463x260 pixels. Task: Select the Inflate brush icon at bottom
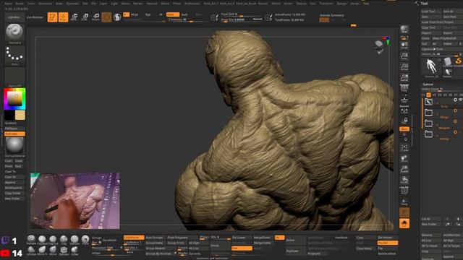[75, 251]
